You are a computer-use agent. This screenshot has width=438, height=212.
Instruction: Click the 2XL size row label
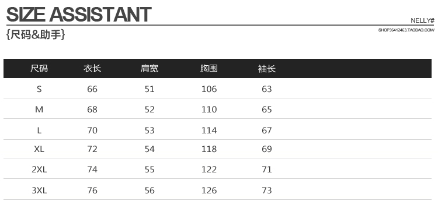[39, 169]
